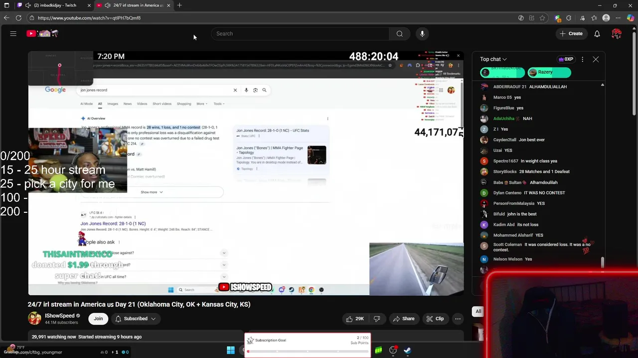
Task: Open the Windows Start button
Action: pyautogui.click(x=231, y=350)
